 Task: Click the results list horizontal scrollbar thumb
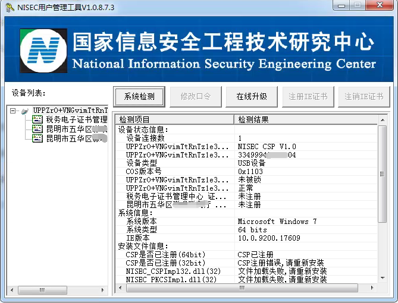click(242, 288)
